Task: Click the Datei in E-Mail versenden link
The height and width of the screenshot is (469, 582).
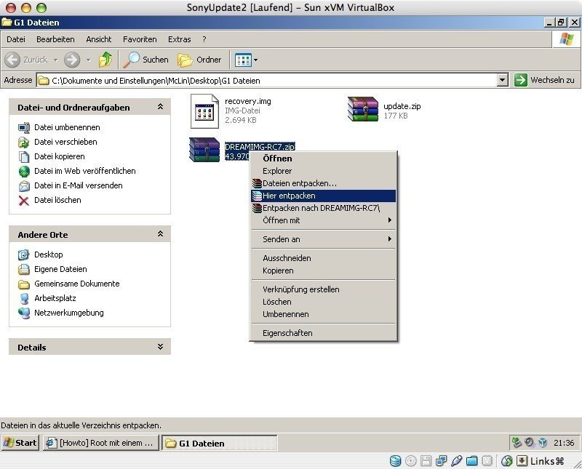Action: pyautogui.click(x=79, y=185)
